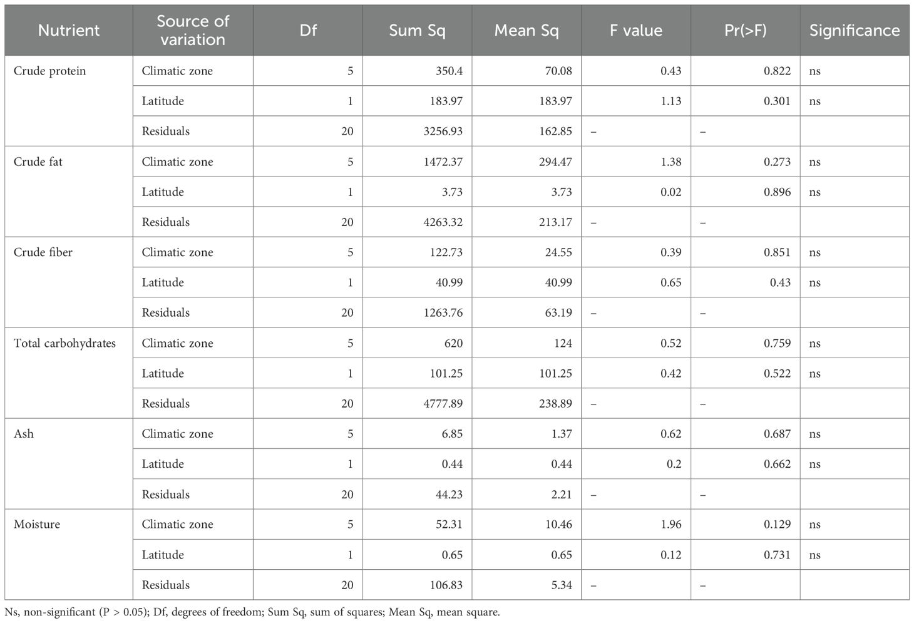Click the F value column header
This screenshot has width=914, height=623.
tap(636, 30)
